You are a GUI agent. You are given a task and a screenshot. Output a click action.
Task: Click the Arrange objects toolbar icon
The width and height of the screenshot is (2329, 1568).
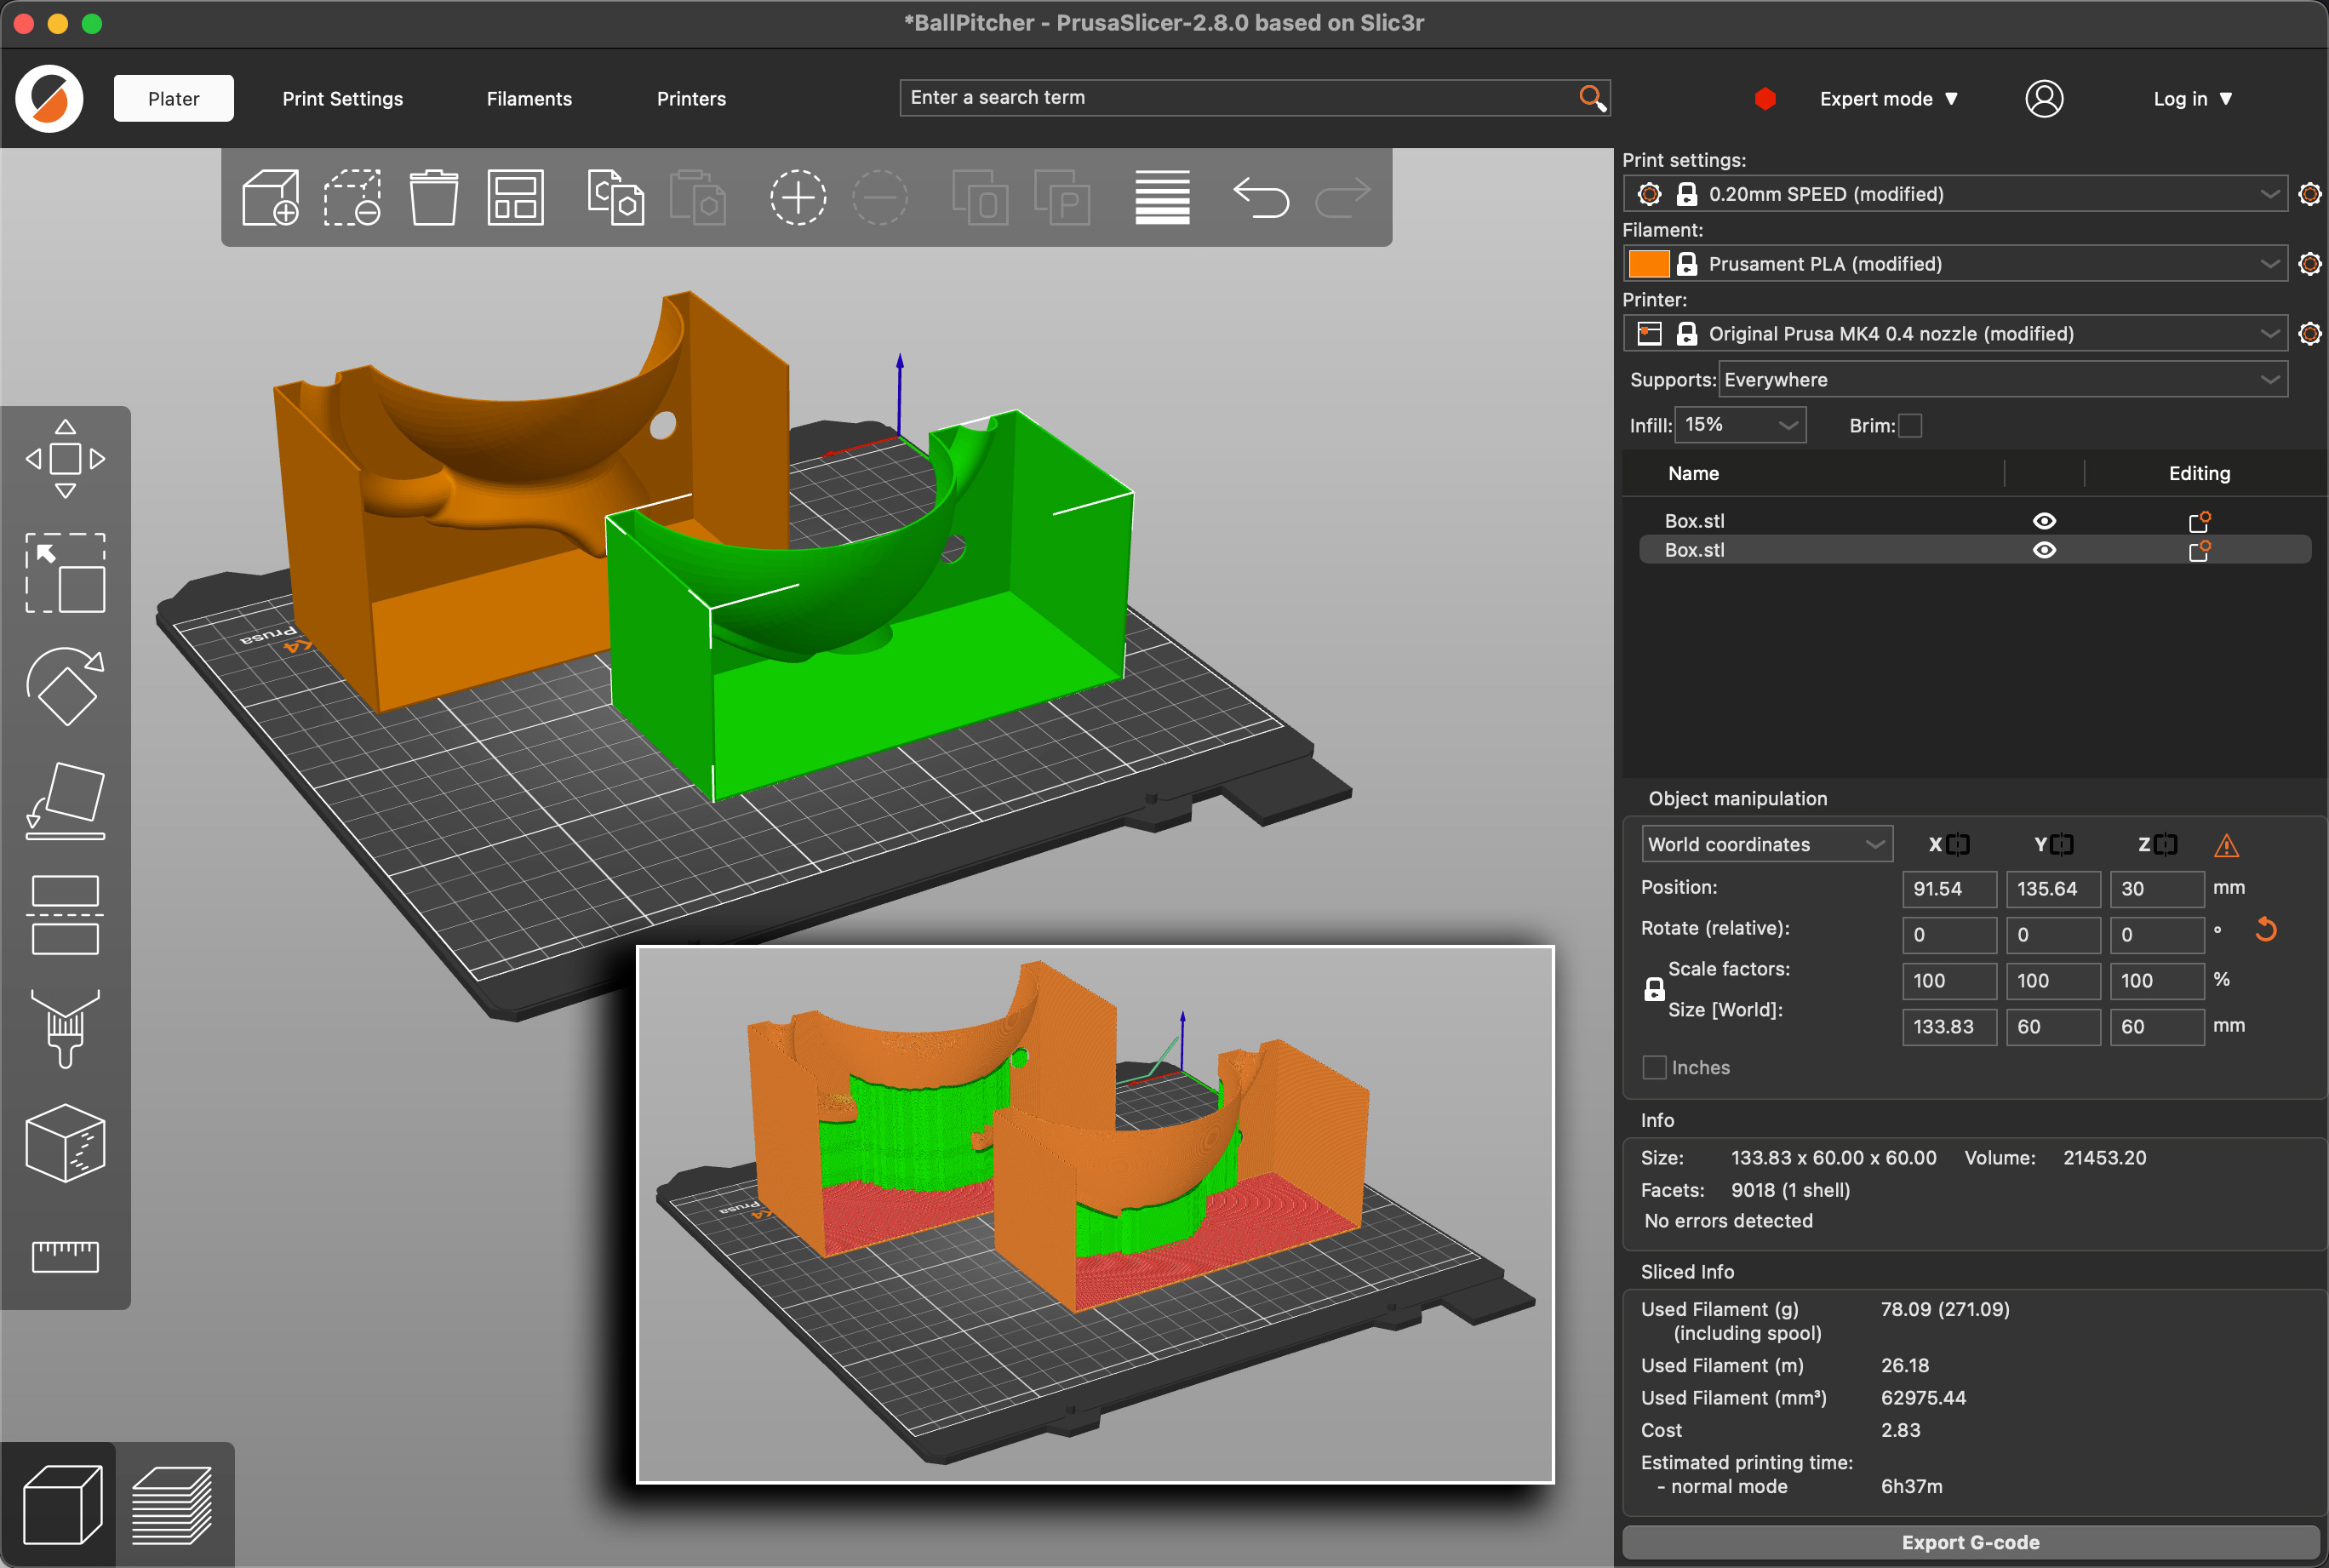click(515, 197)
